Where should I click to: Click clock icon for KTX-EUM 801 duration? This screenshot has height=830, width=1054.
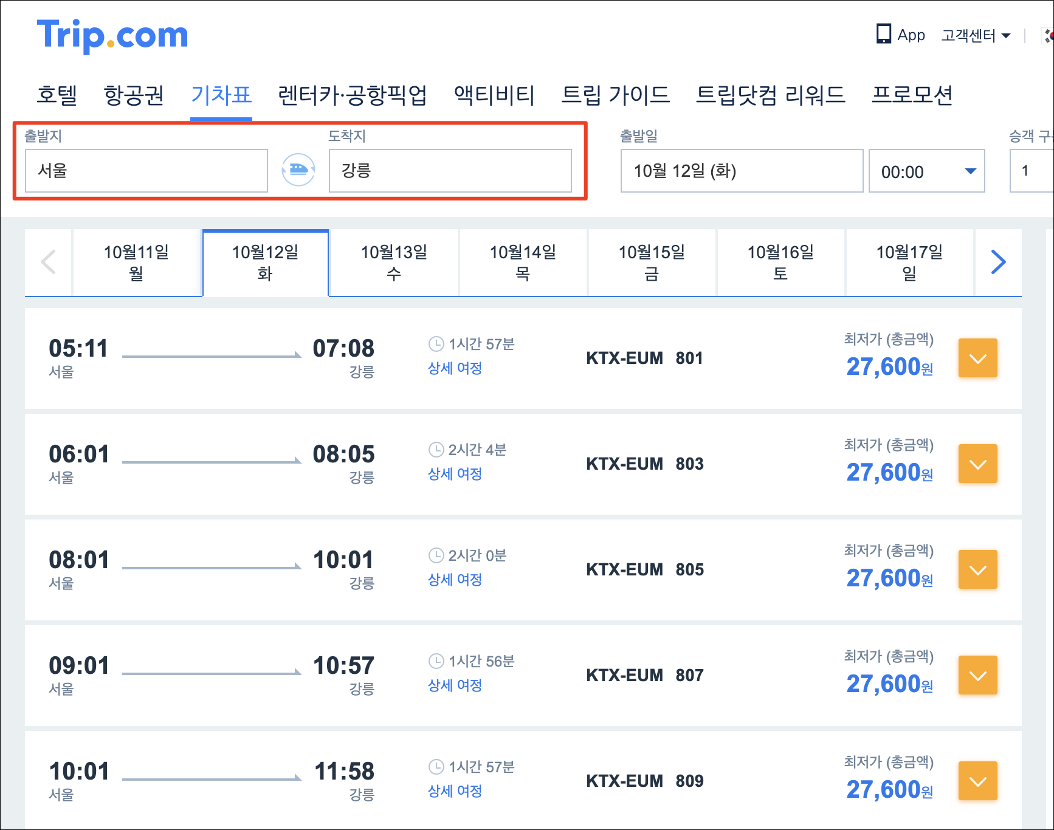436,344
